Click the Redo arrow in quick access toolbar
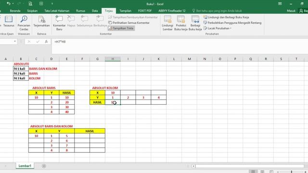The image size is (308, 173). [x=19, y=3]
